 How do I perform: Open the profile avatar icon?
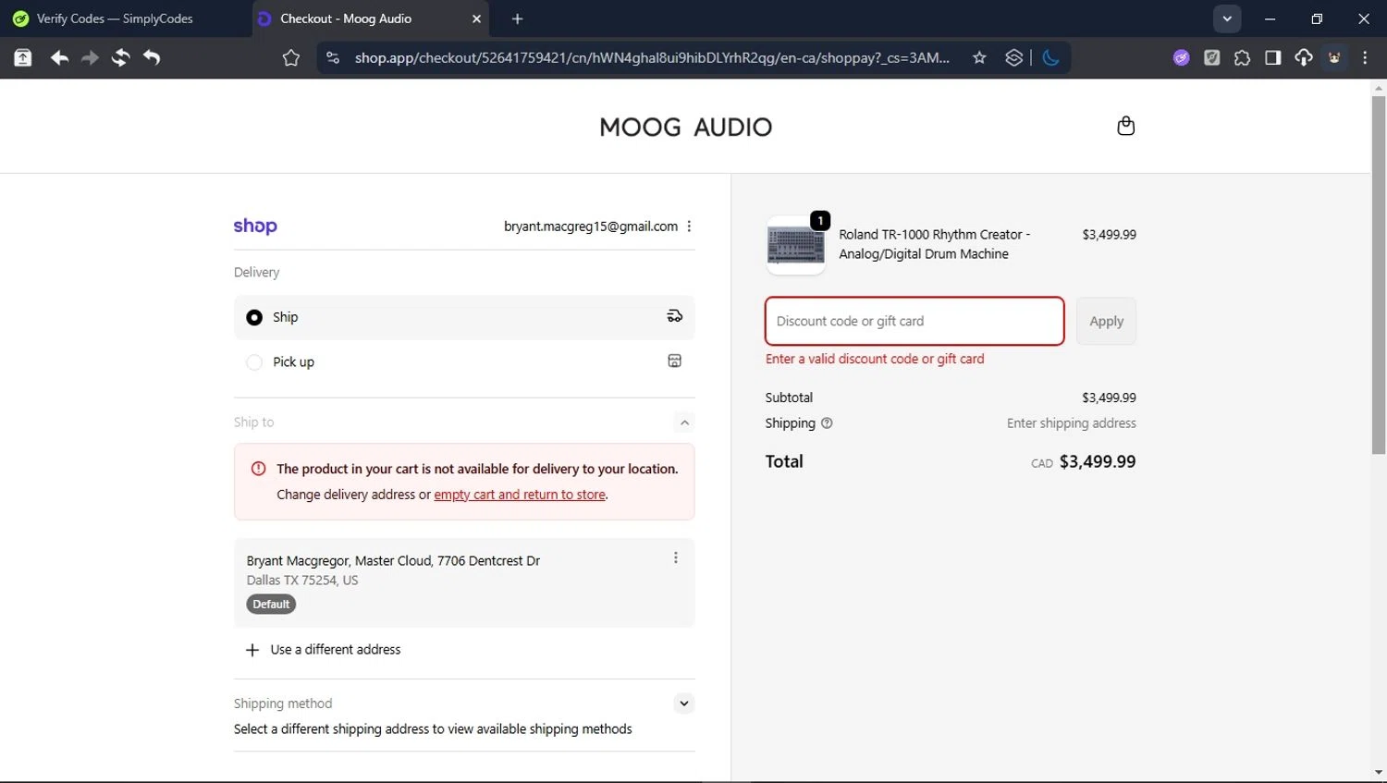(1334, 58)
